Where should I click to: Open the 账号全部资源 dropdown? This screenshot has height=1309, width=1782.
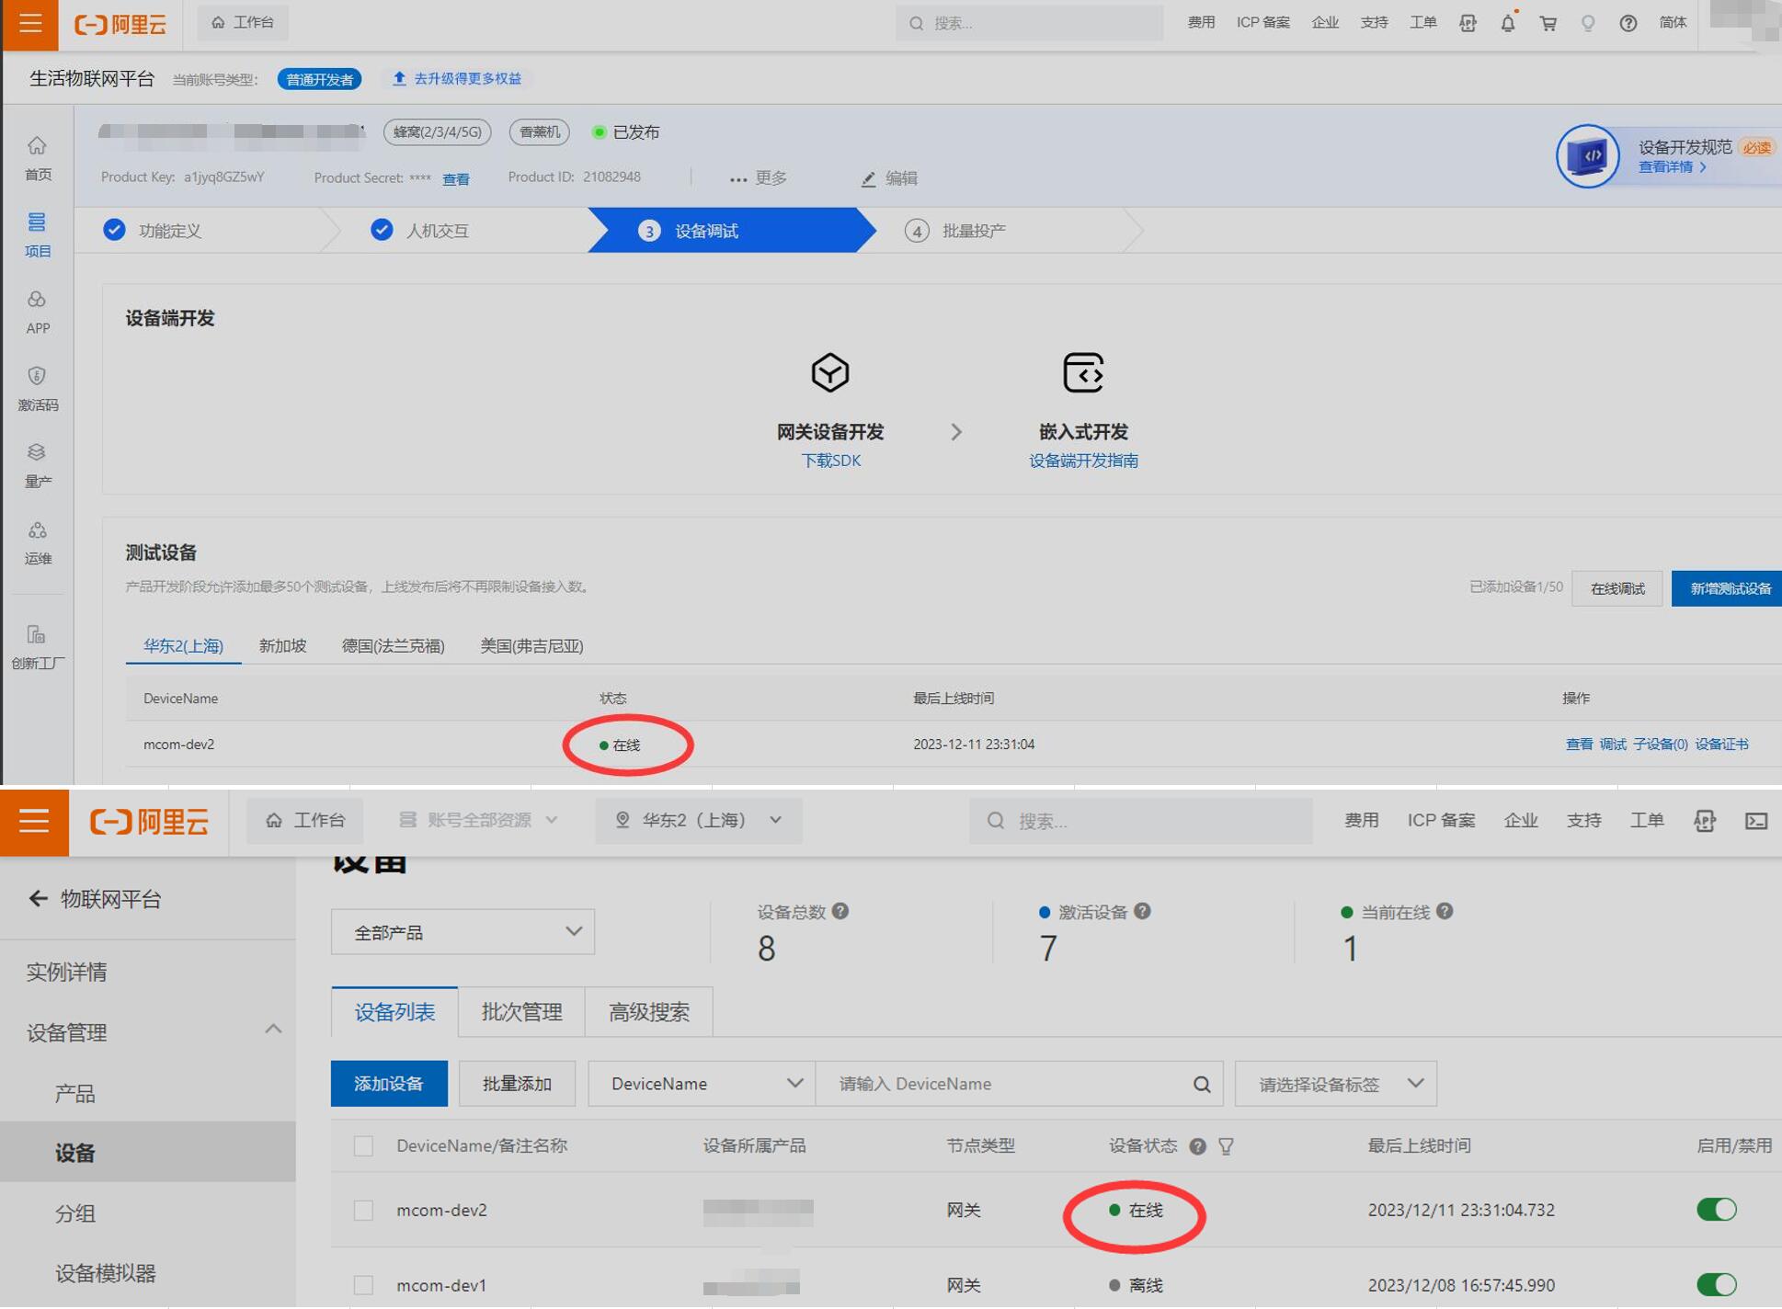[478, 820]
